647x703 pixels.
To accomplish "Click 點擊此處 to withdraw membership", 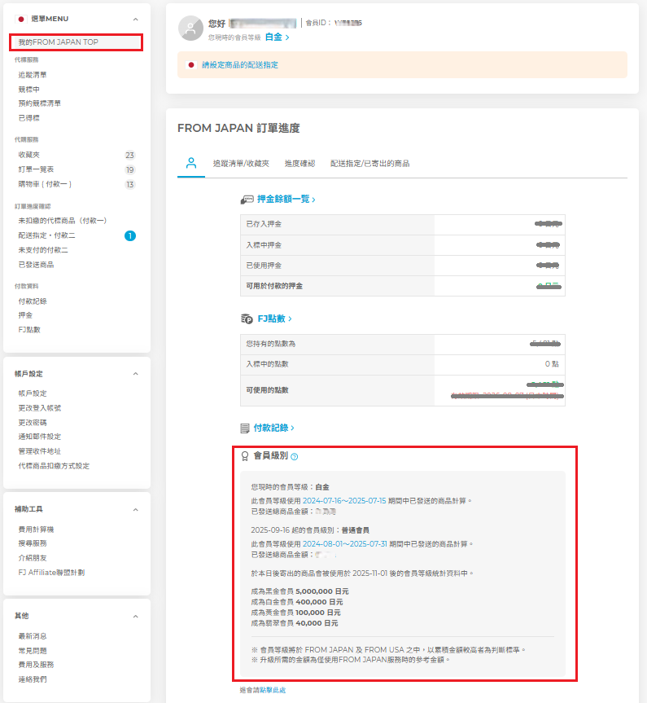I will coord(273,691).
